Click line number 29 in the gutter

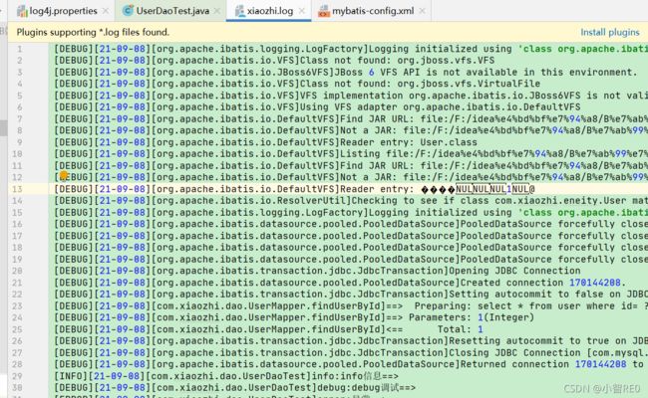point(17,376)
